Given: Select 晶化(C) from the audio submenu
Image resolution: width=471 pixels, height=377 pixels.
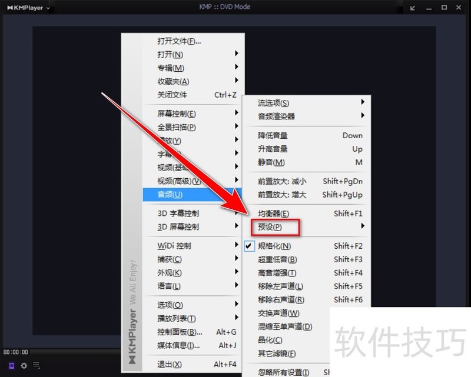Looking at the screenshot, I should click(271, 340).
